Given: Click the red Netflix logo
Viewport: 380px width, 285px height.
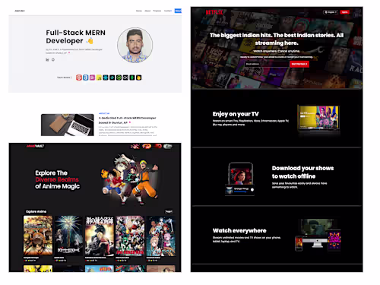Looking at the screenshot, I should coord(214,12).
